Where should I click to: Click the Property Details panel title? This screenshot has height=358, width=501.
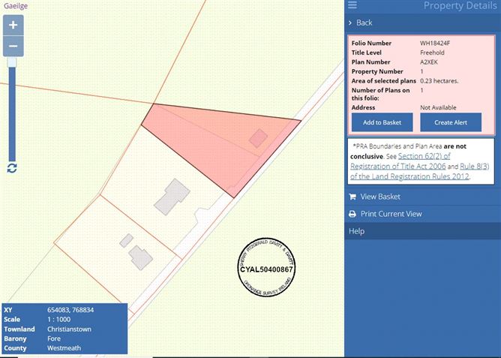coord(454,6)
